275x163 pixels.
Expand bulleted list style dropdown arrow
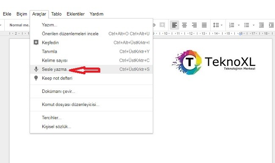click(253, 25)
